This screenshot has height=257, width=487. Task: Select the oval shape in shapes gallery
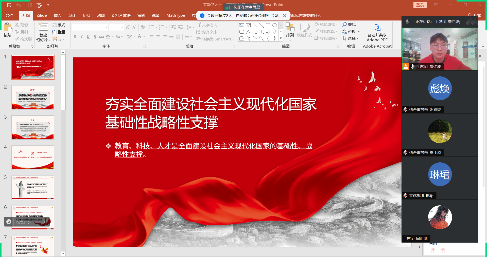click(275, 25)
